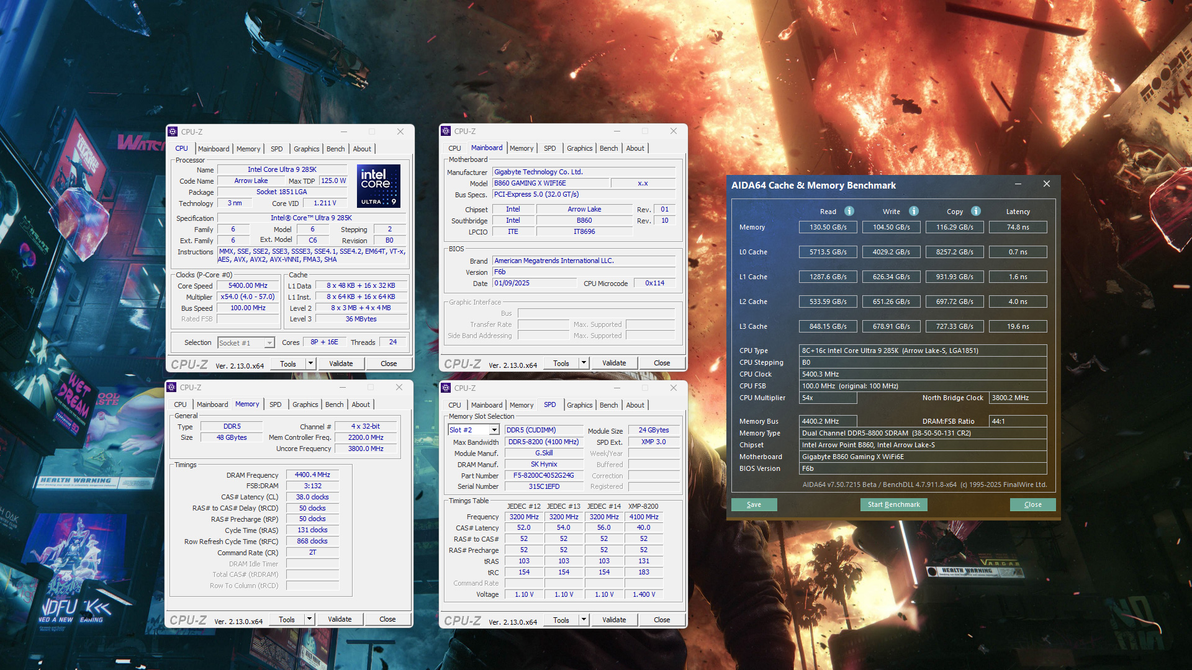Click the Uncore Frequency 3800.0 MHz value
The width and height of the screenshot is (1192, 670).
(x=366, y=449)
